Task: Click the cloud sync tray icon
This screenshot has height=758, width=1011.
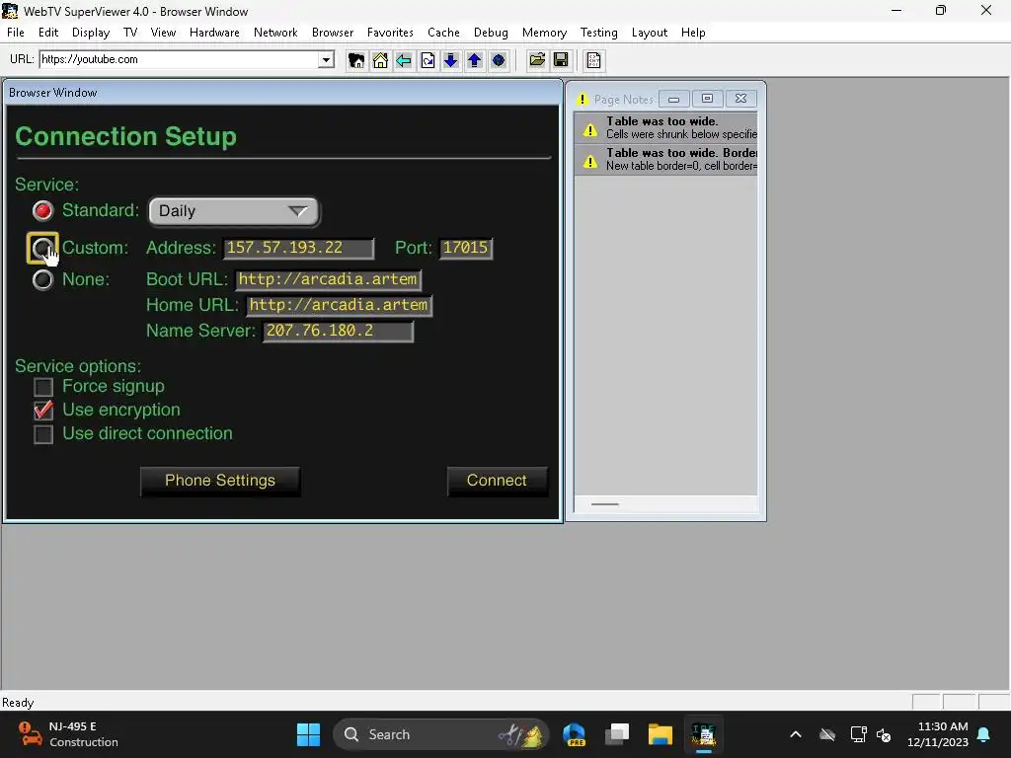Action: 827,734
